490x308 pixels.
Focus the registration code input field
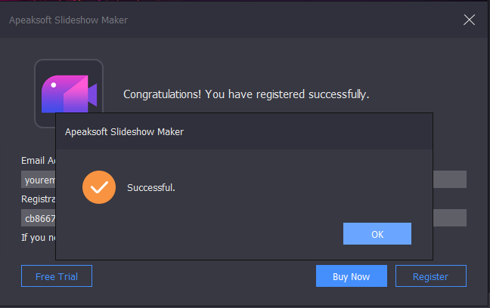click(38, 218)
